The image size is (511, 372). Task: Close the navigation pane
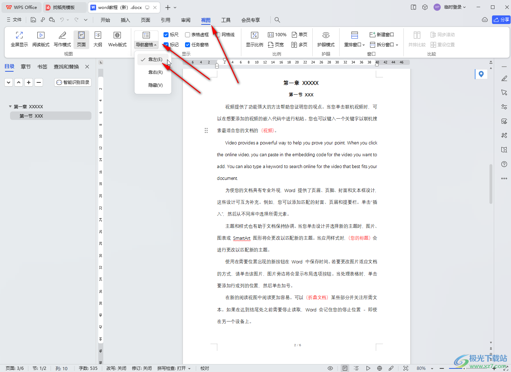click(87, 67)
